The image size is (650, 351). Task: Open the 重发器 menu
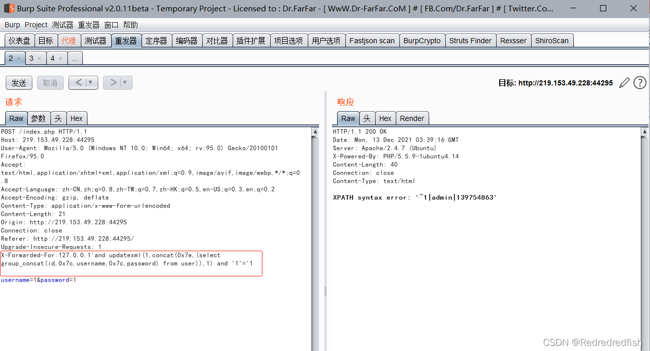(89, 25)
